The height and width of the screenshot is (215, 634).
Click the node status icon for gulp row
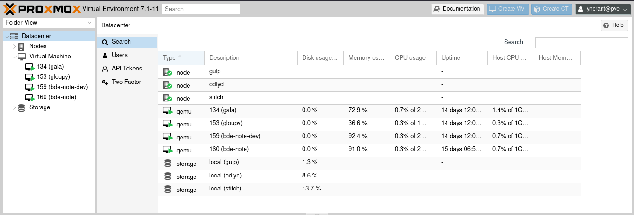(167, 72)
